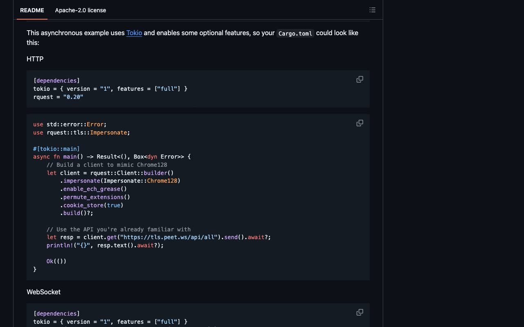
Task: Click the .permute_extensions() line
Action: tap(95, 197)
